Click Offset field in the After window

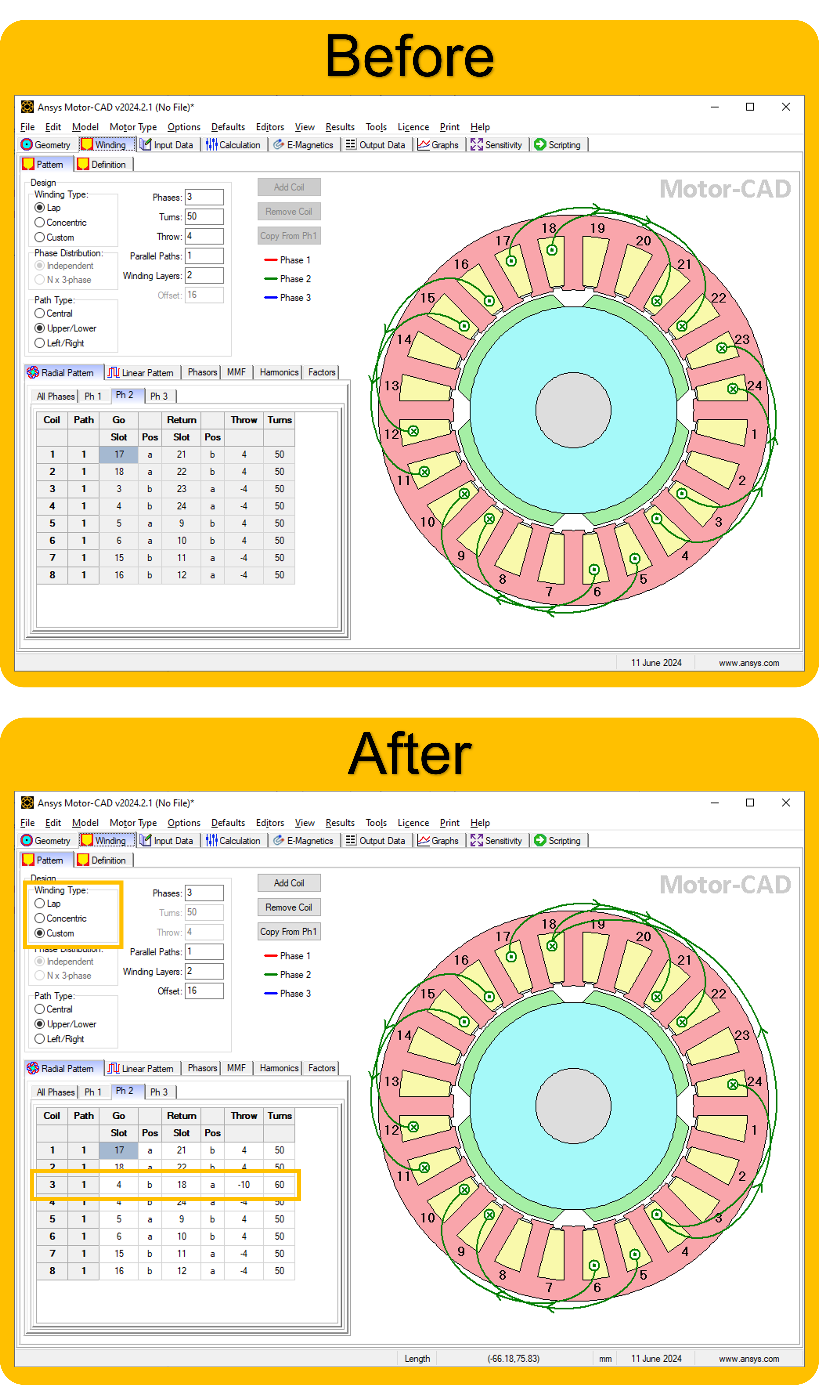coord(204,991)
